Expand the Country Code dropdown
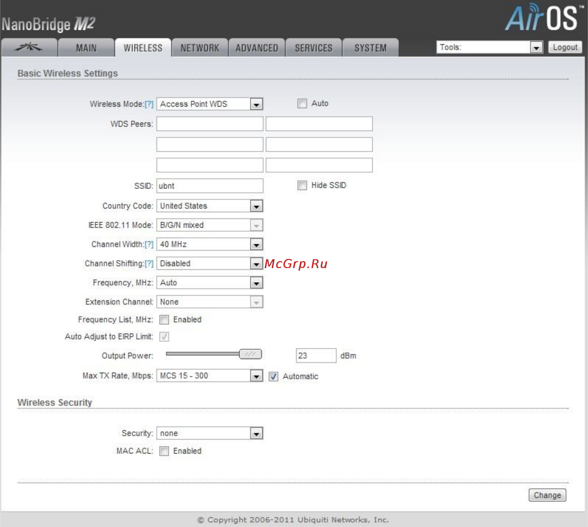 pyautogui.click(x=210, y=206)
